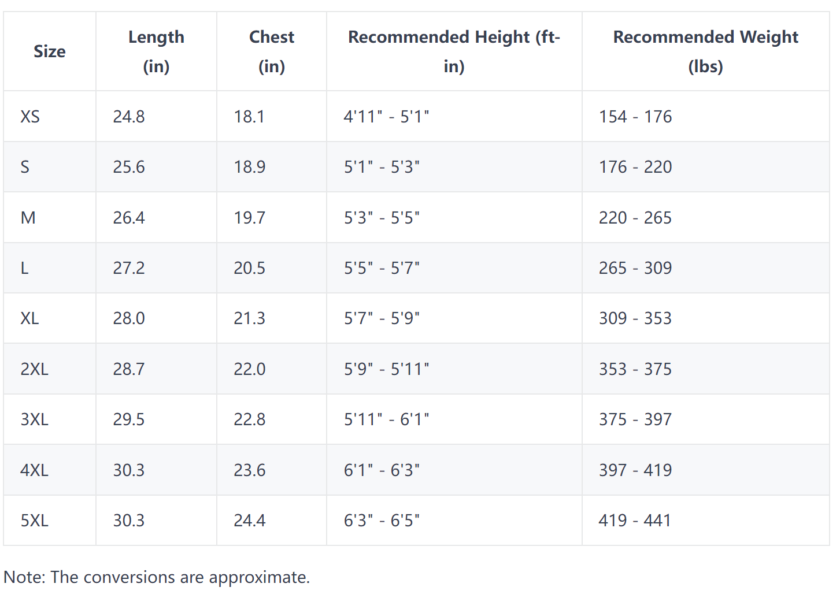Image resolution: width=840 pixels, height=591 pixels.
Task: Click the length value 28.0
Action: [x=129, y=318]
